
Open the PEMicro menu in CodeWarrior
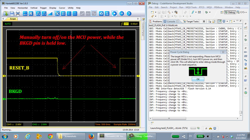coord(218,7)
